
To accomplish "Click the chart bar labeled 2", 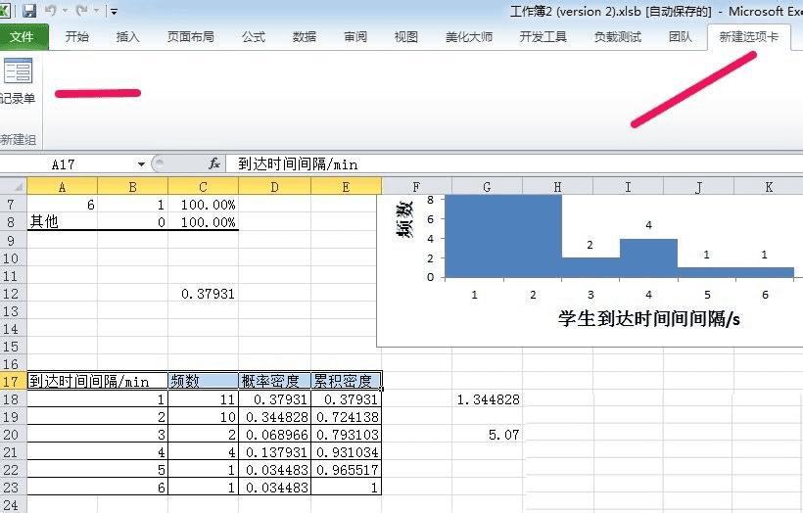I will tap(590, 267).
